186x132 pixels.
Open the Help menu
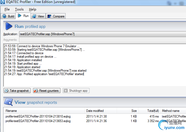[x=33, y=9]
